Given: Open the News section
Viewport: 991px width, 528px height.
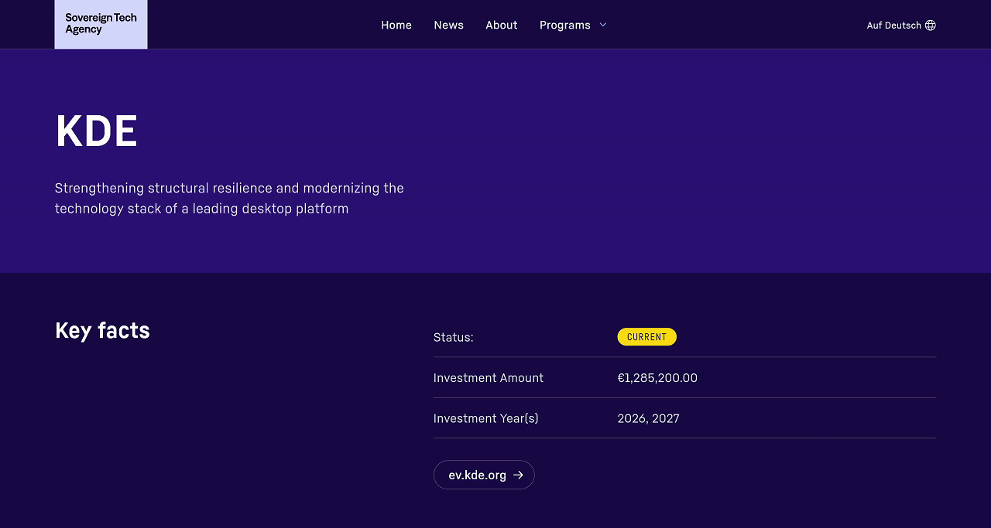Looking at the screenshot, I should 449,26.
